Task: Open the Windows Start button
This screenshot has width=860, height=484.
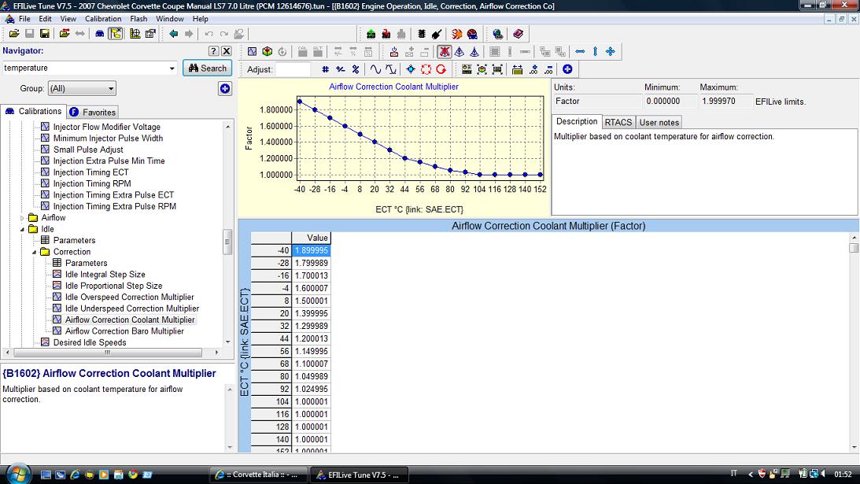Action: 17,474
